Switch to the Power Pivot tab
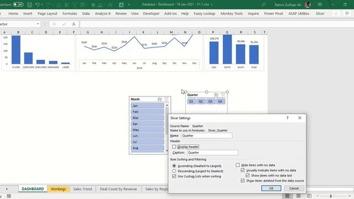 click(x=273, y=13)
